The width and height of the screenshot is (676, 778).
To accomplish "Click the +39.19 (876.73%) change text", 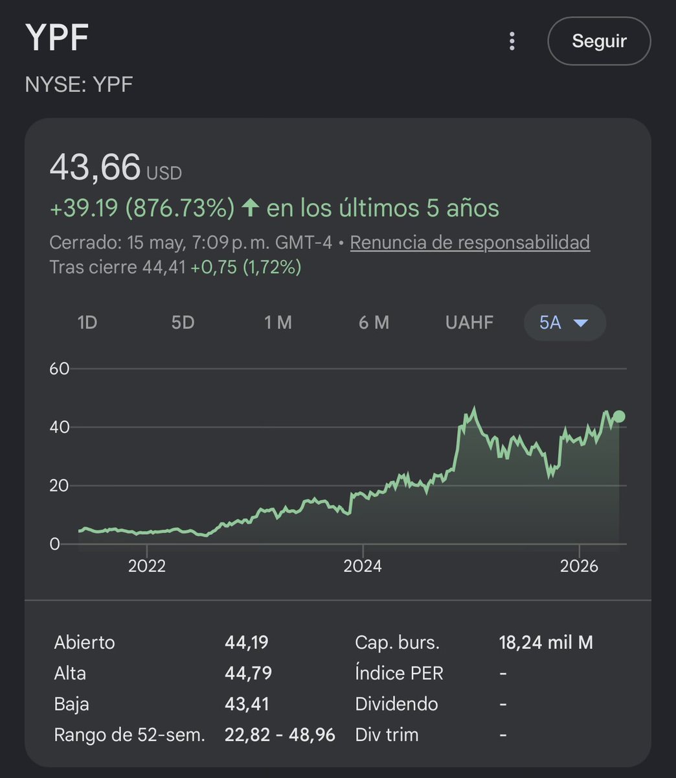I will point(142,208).
